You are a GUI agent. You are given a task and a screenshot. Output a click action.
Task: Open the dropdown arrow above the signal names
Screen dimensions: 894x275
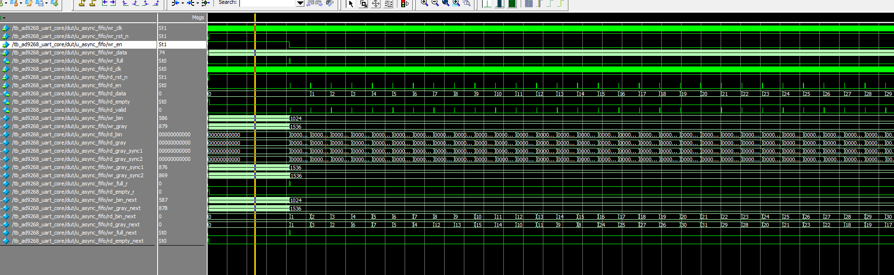tap(4, 18)
